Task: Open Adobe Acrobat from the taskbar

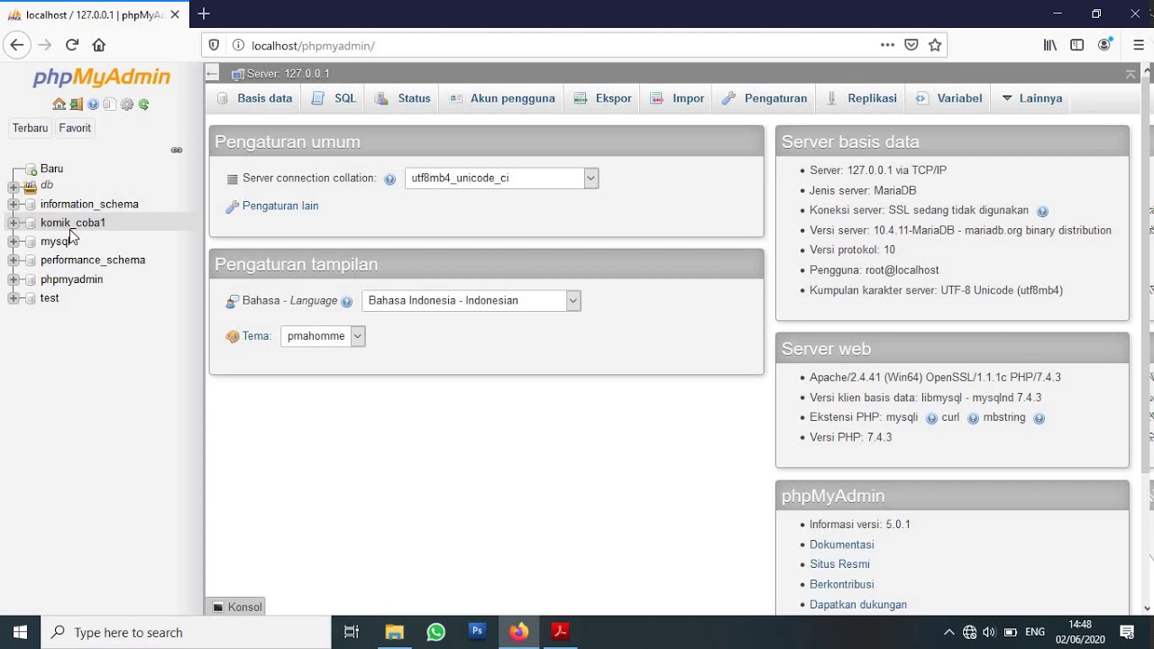Action: coord(560,632)
